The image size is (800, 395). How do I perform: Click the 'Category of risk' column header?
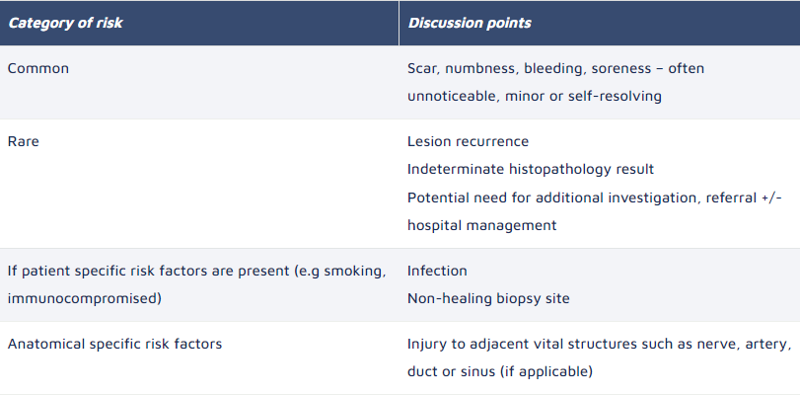pos(65,23)
